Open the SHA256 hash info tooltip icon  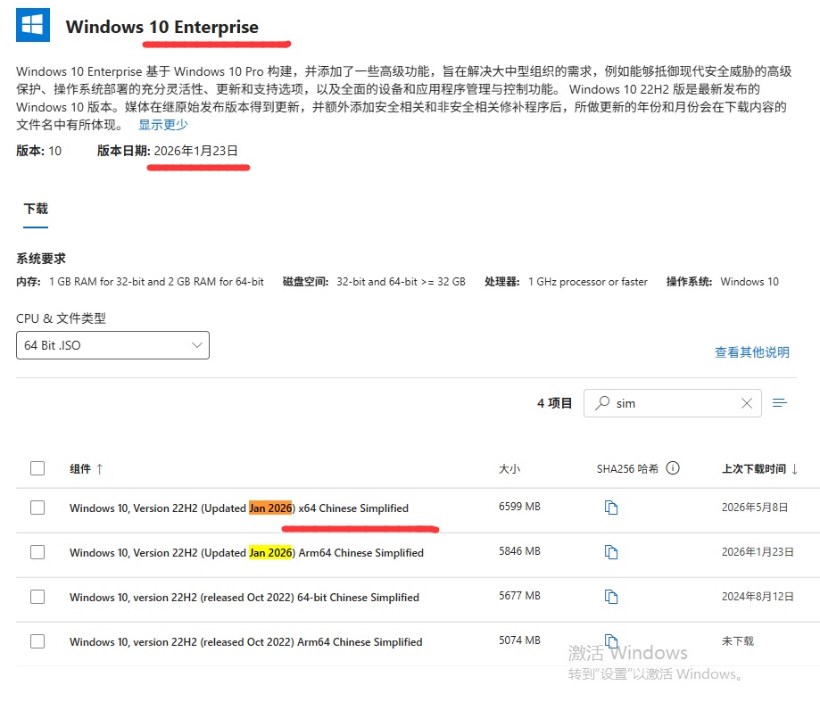point(673,467)
